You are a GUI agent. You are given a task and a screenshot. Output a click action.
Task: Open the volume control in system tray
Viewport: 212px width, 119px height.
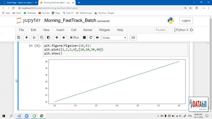tap(180, 116)
